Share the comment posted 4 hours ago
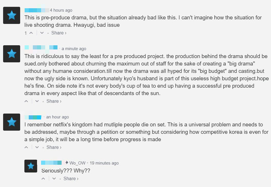Viewport: 271px width, 187px height. pyautogui.click(x=59, y=33)
